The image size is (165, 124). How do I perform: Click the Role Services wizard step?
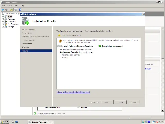[x=30, y=40]
